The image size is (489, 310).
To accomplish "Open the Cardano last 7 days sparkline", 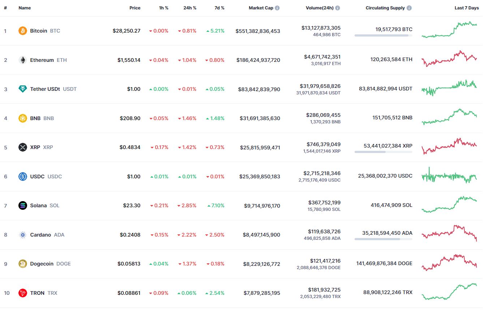I will tap(449, 233).
